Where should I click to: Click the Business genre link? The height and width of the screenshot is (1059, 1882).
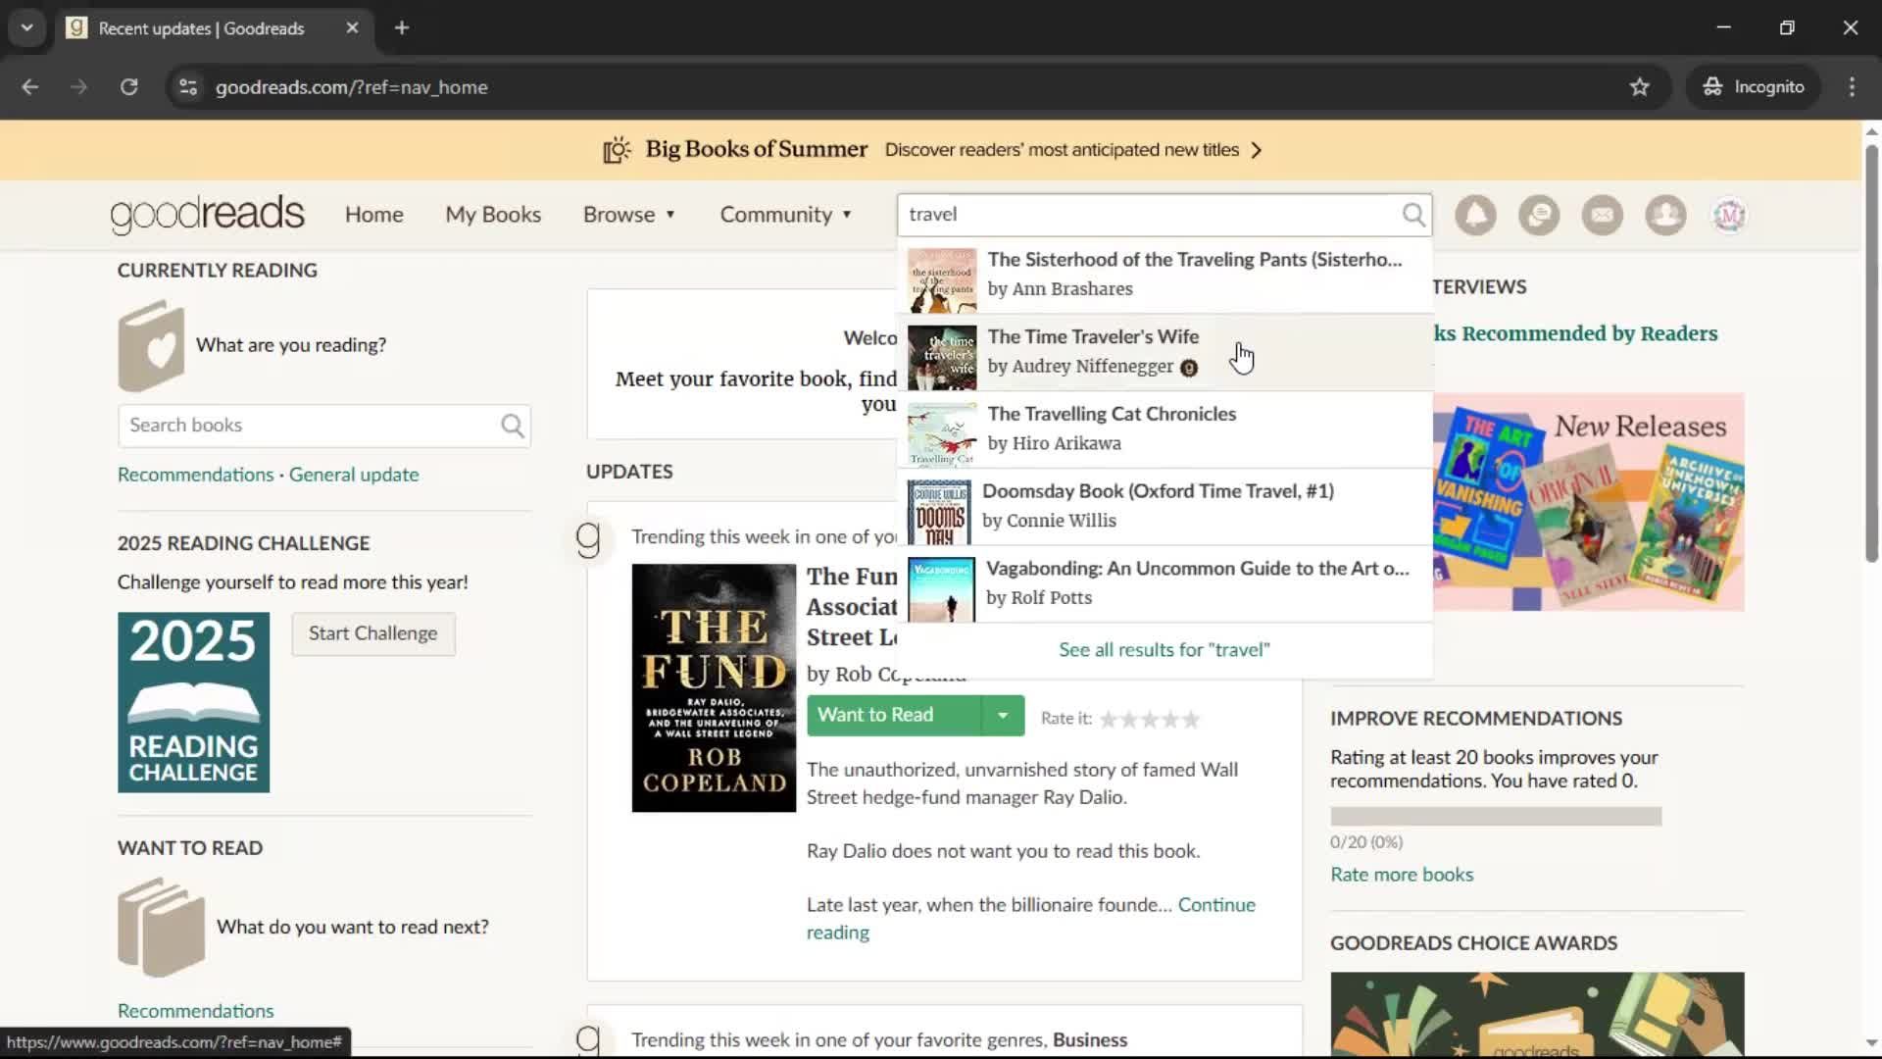click(x=1089, y=1040)
